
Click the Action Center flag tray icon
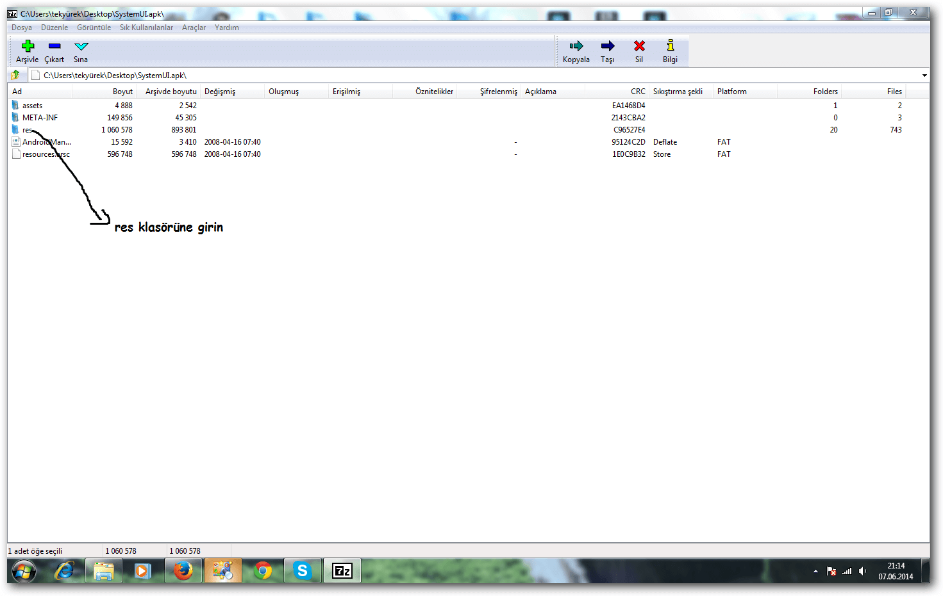click(x=831, y=571)
